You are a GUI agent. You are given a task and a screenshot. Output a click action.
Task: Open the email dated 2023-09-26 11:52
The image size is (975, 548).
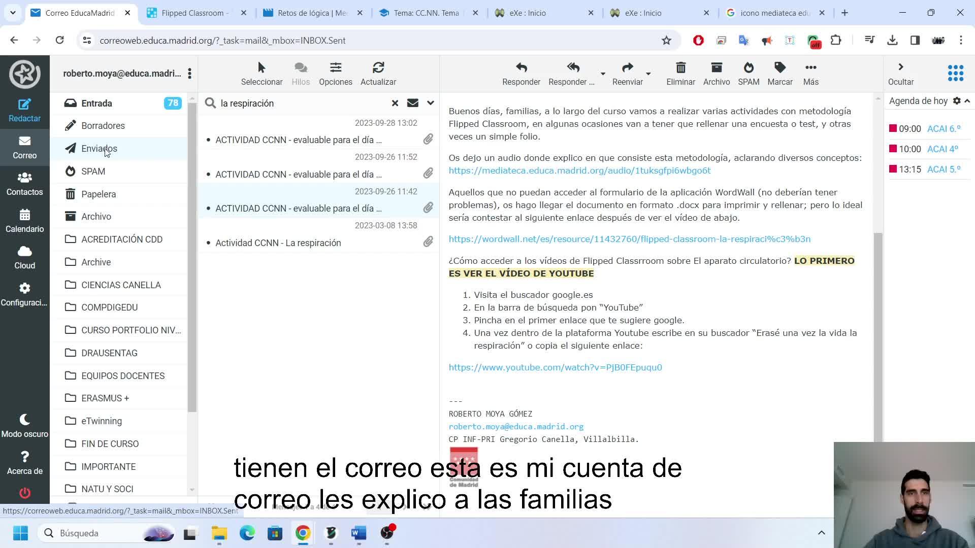tap(318, 166)
